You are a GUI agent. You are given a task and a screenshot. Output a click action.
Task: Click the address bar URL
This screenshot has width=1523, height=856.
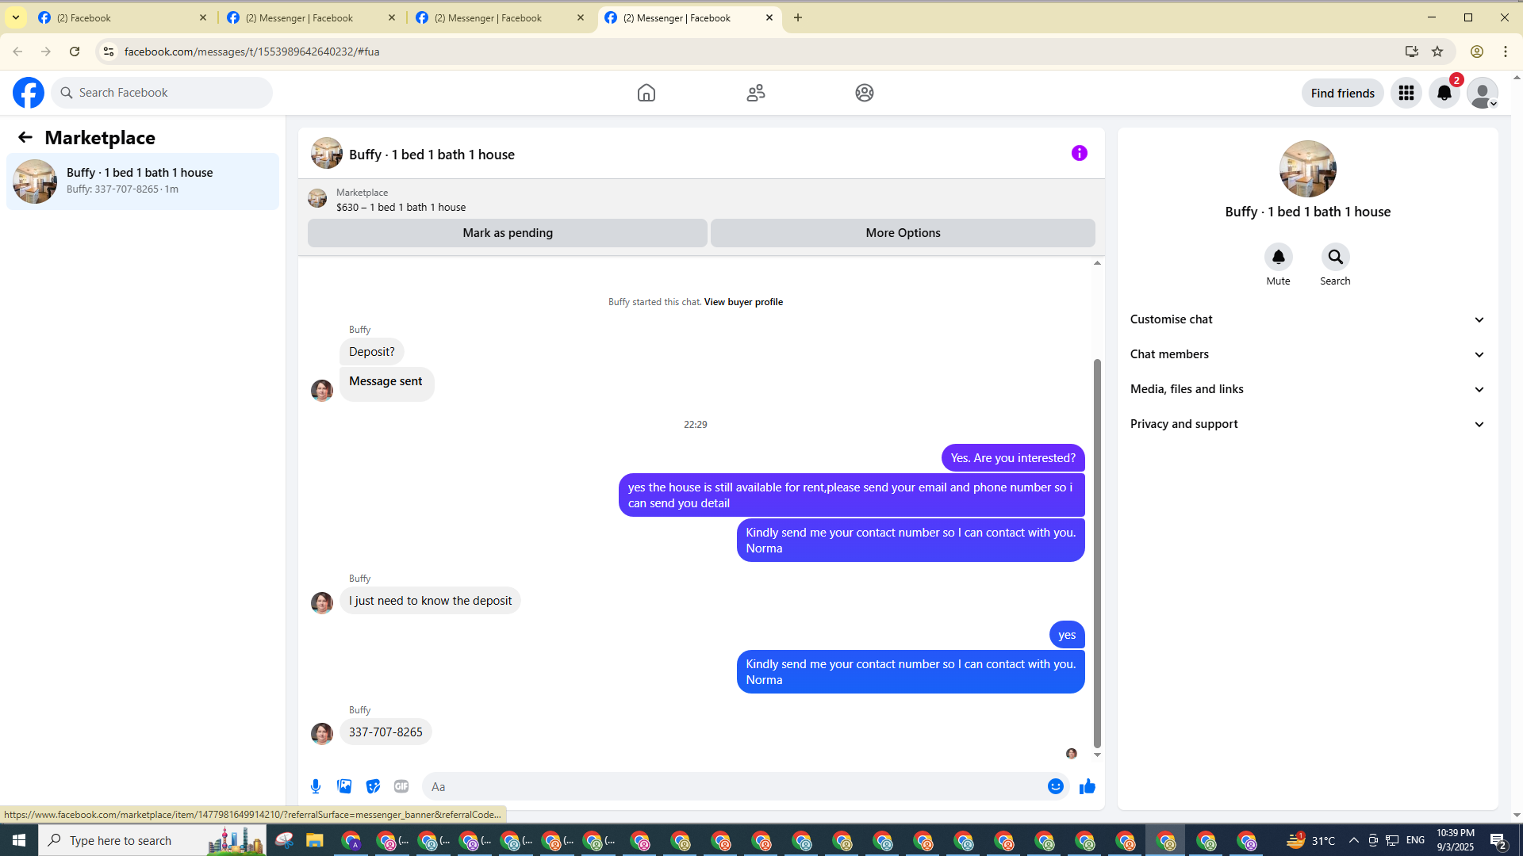(252, 52)
